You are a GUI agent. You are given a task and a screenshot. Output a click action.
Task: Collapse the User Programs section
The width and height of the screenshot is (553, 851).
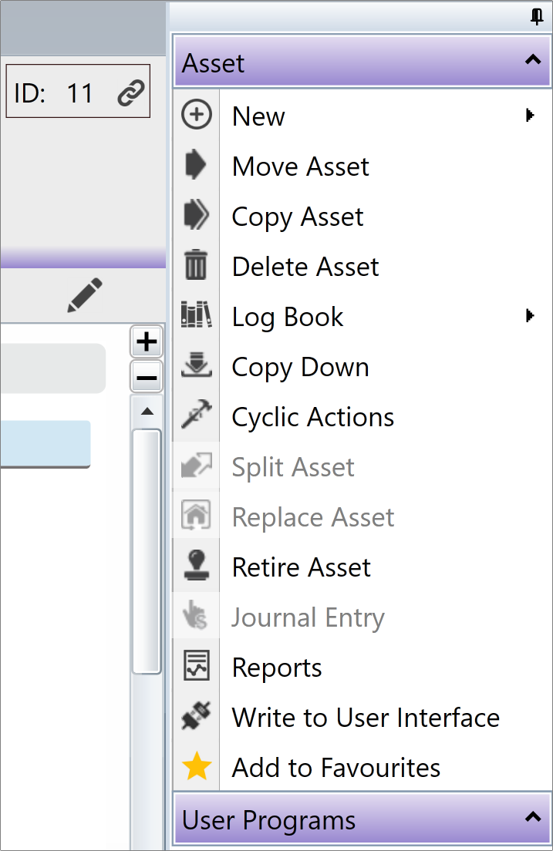[533, 817]
